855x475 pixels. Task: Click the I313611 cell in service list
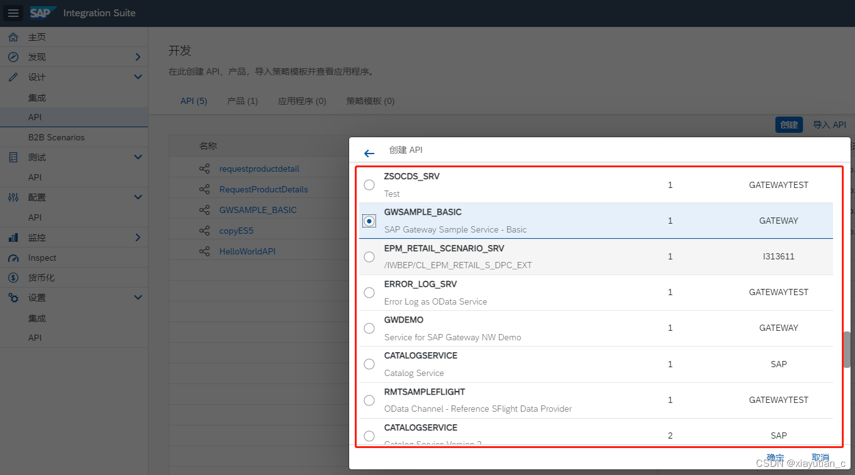tap(779, 256)
